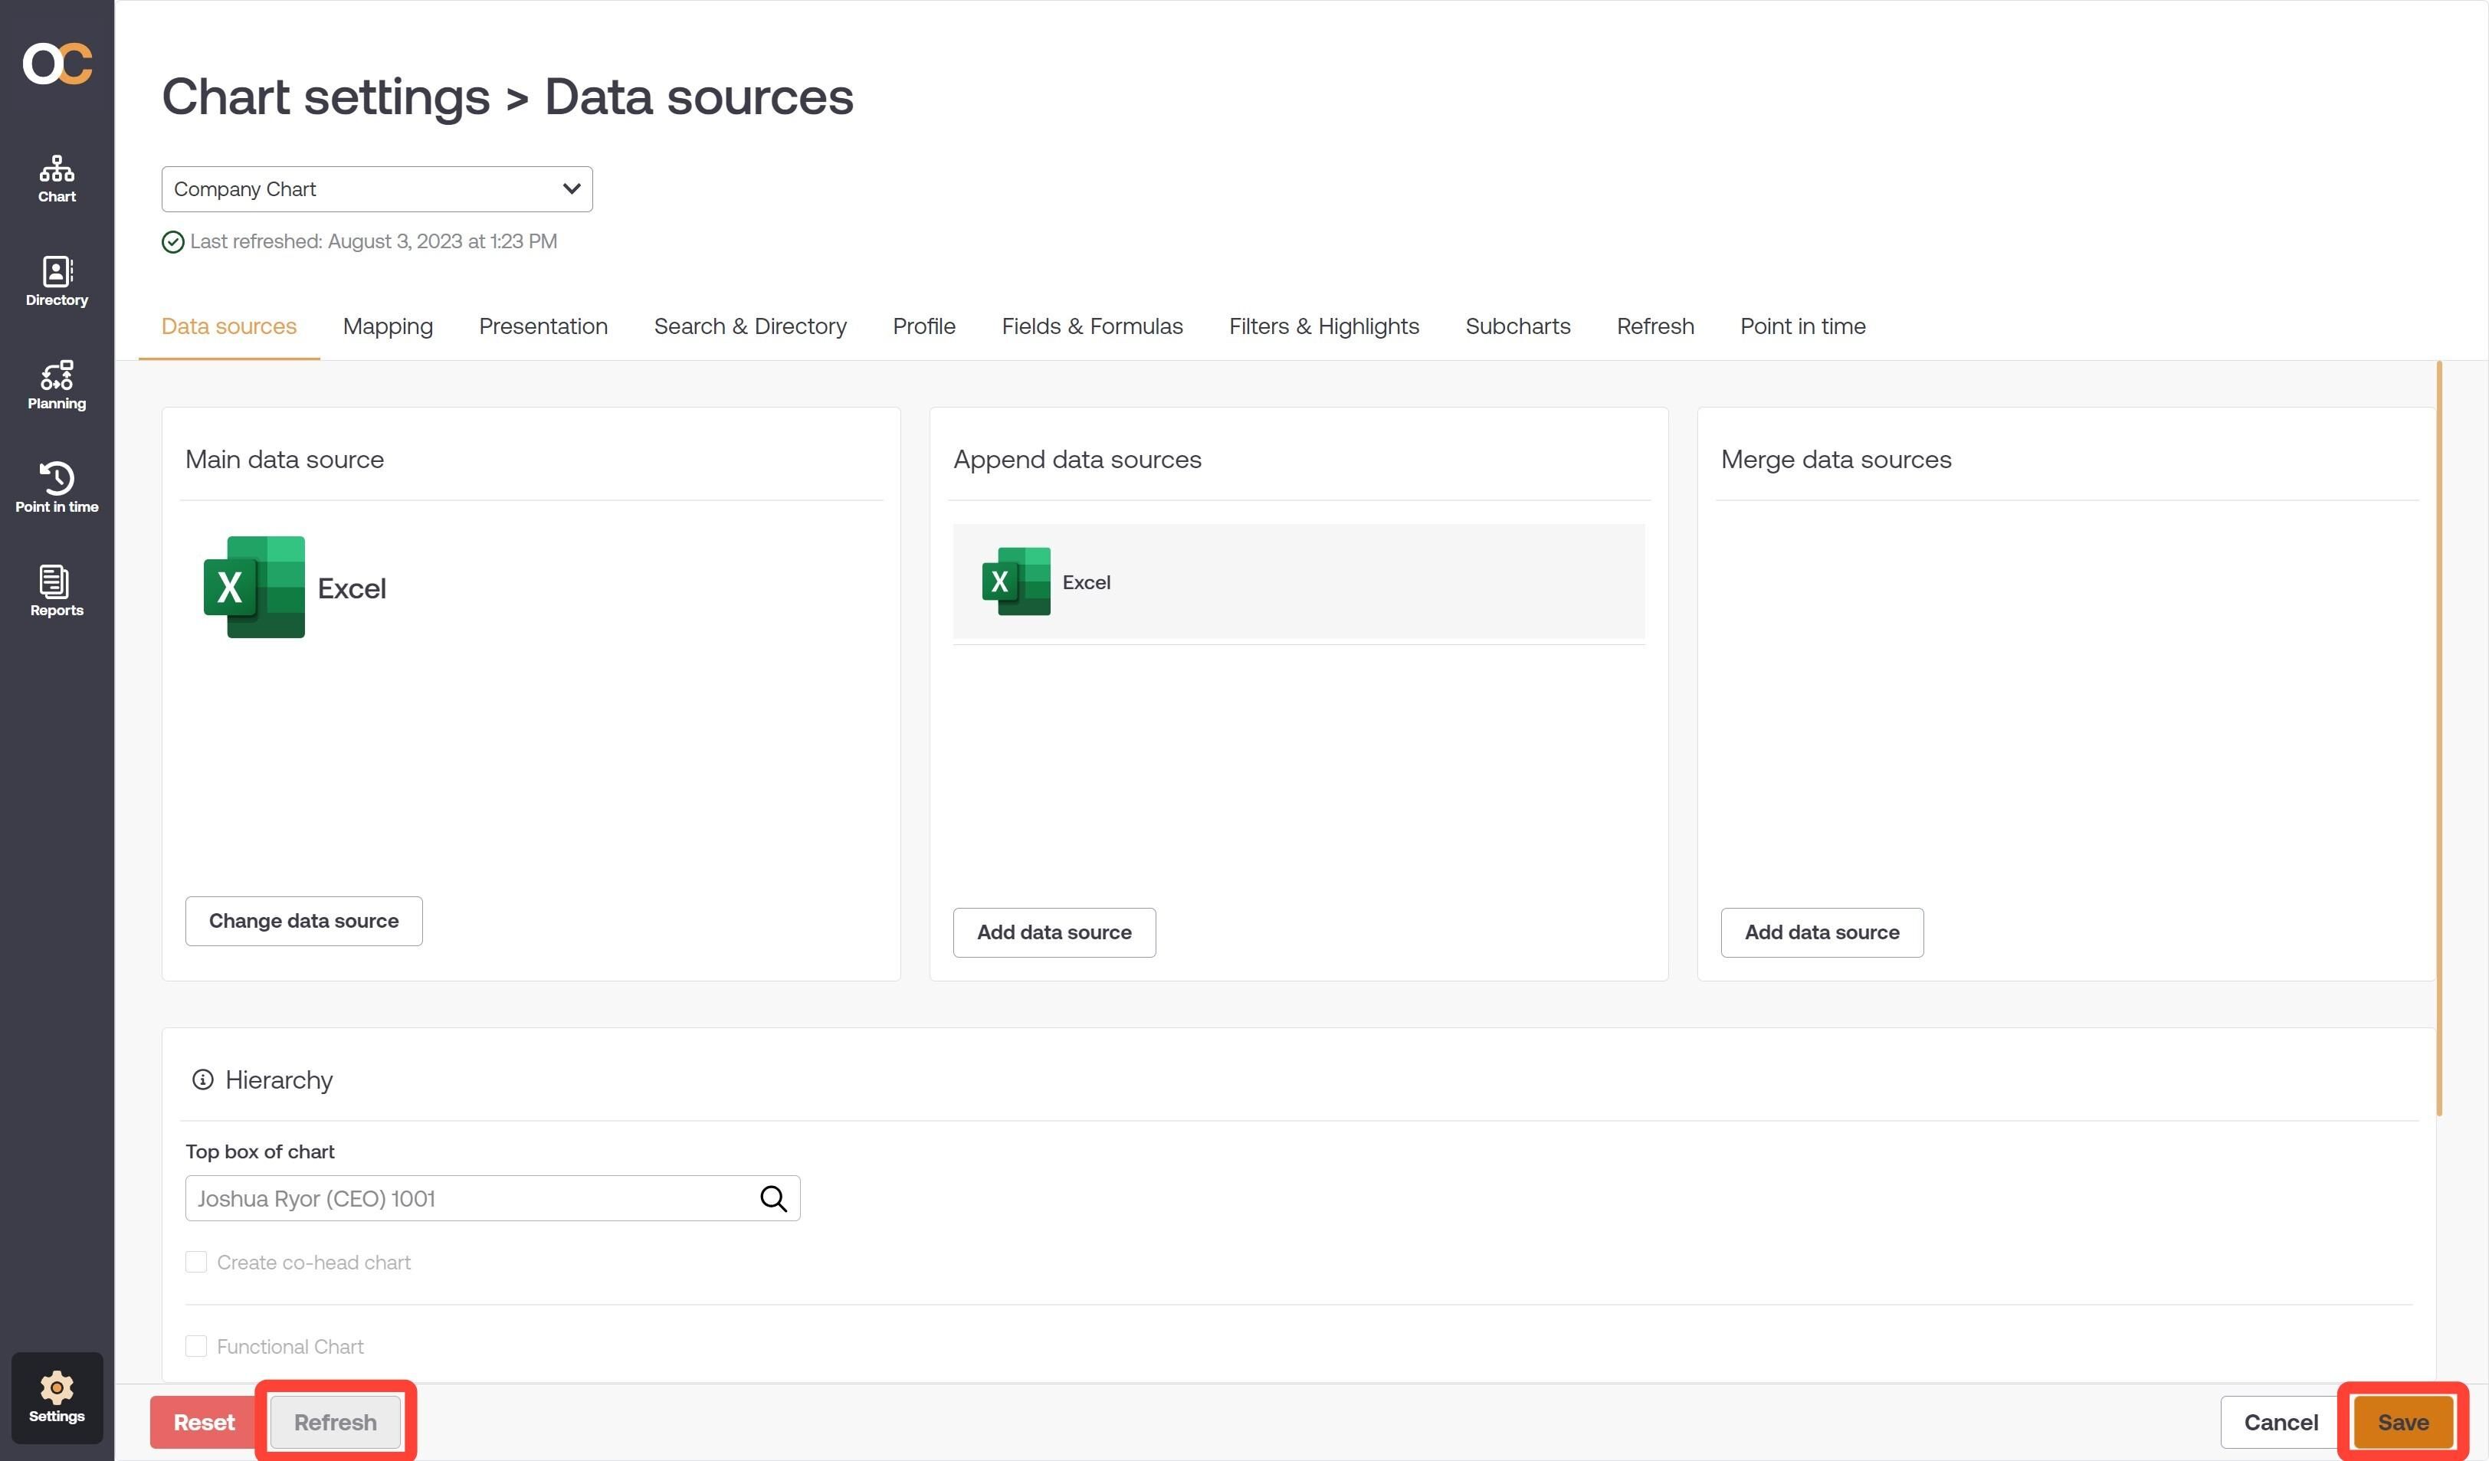2489x1461 pixels.
Task: Enable Create co-head chart checkbox
Action: pos(196,1263)
